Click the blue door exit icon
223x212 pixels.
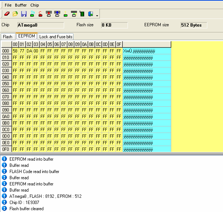click(x=90, y=14)
